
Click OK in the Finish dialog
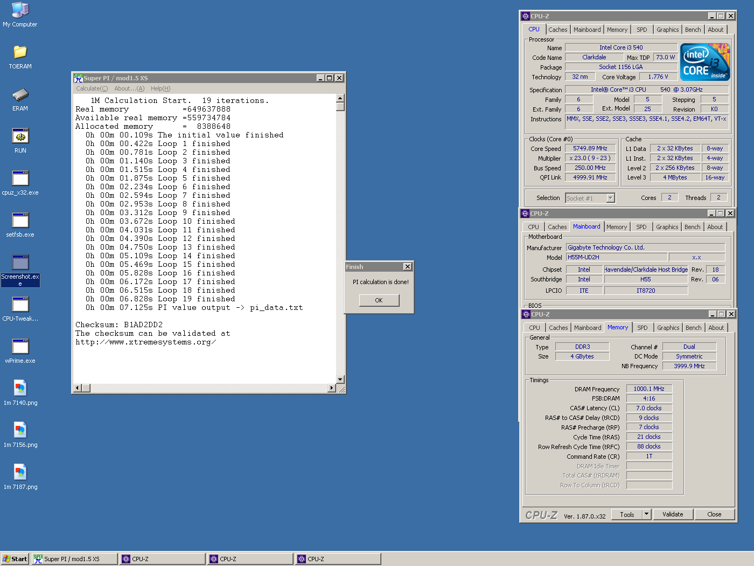click(x=379, y=300)
